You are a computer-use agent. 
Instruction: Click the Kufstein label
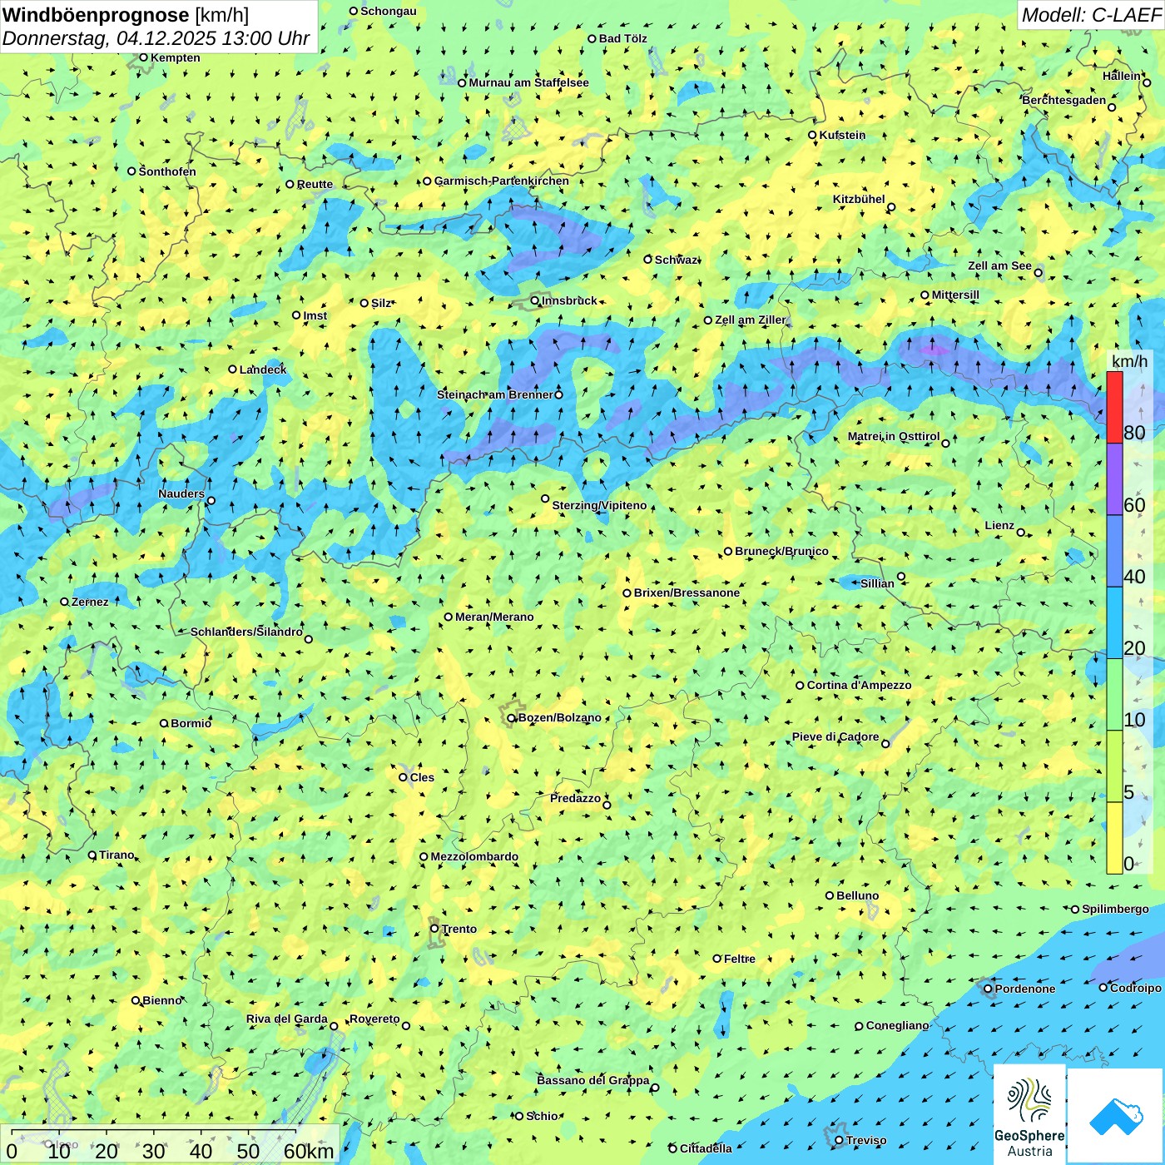842,135
